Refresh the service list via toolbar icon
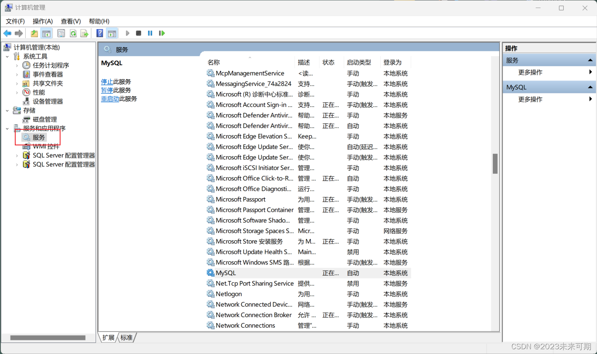This screenshot has width=597, height=354. pyautogui.click(x=73, y=33)
